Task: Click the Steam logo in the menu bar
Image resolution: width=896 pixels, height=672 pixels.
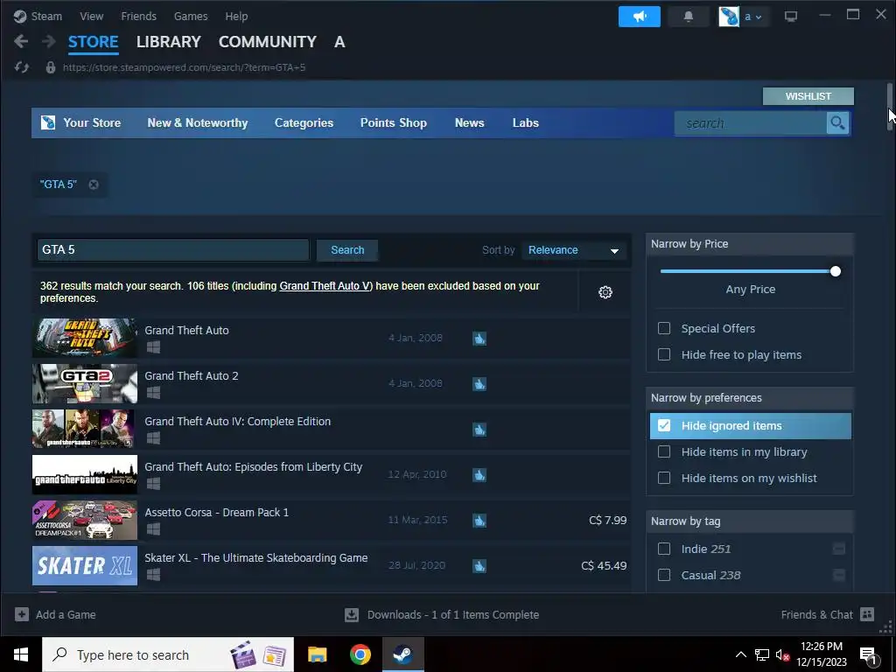Action: click(20, 16)
